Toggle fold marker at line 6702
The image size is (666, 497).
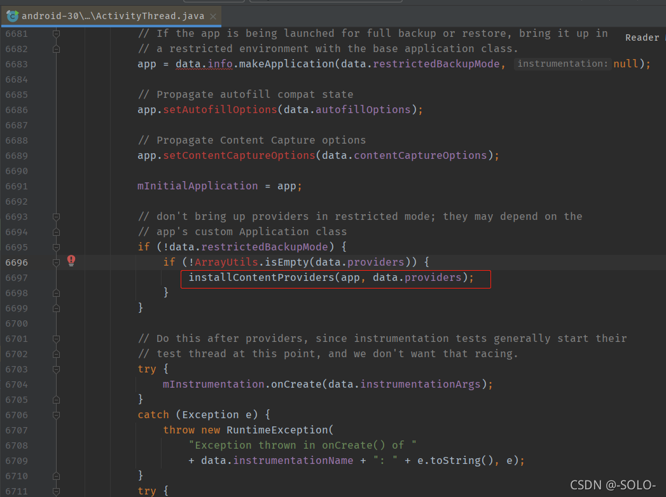56,354
